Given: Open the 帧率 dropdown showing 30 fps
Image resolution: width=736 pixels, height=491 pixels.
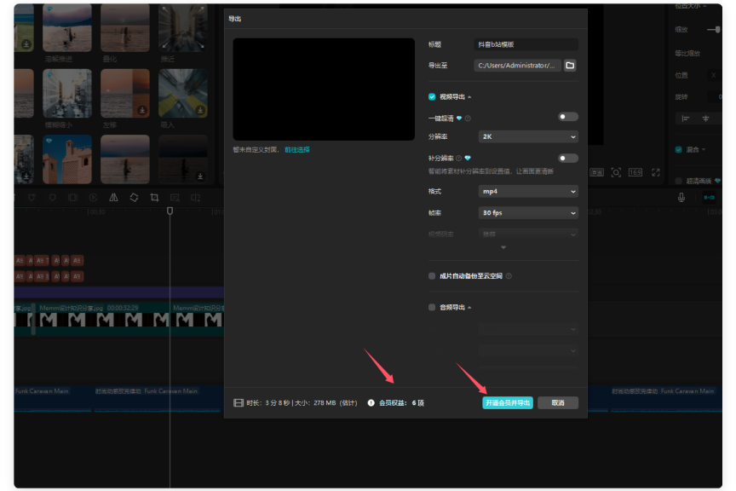Looking at the screenshot, I should point(528,212).
